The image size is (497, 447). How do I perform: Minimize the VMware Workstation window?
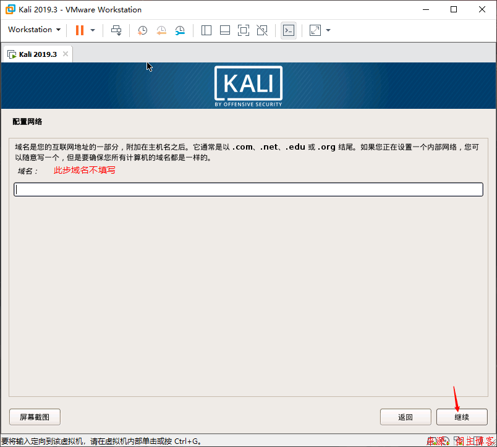click(x=426, y=9)
